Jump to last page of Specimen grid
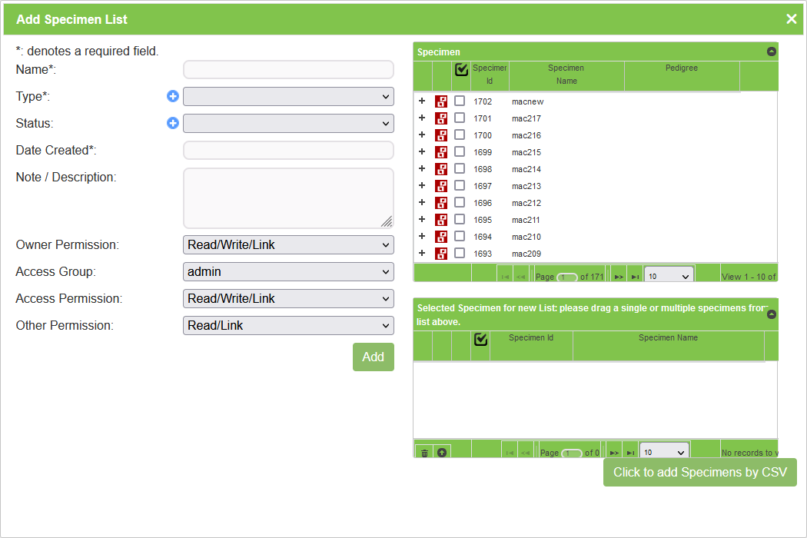The image size is (807, 538). coord(635,276)
